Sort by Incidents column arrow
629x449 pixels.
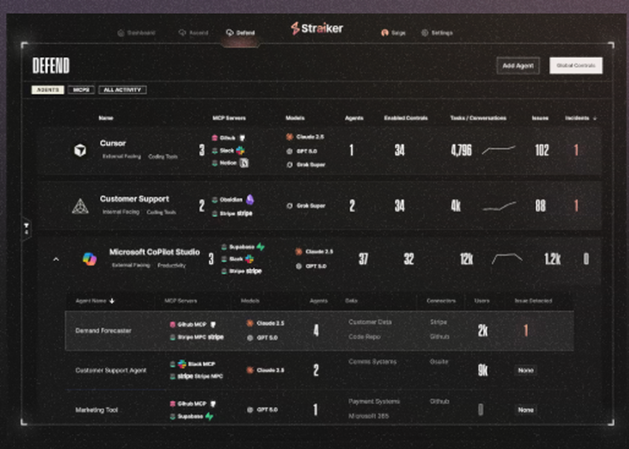click(594, 118)
